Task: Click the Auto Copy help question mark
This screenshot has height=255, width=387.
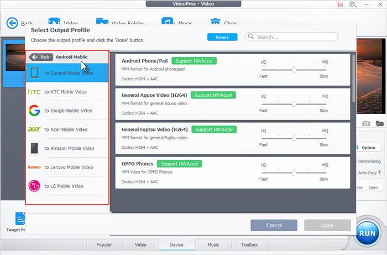Action: (379, 173)
